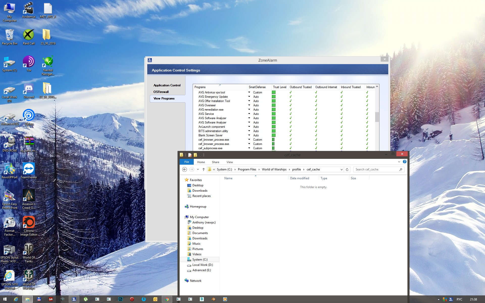This screenshot has height=303, width=485.
Task: Click the Opera taskbar icon
Action: (x=132, y=299)
